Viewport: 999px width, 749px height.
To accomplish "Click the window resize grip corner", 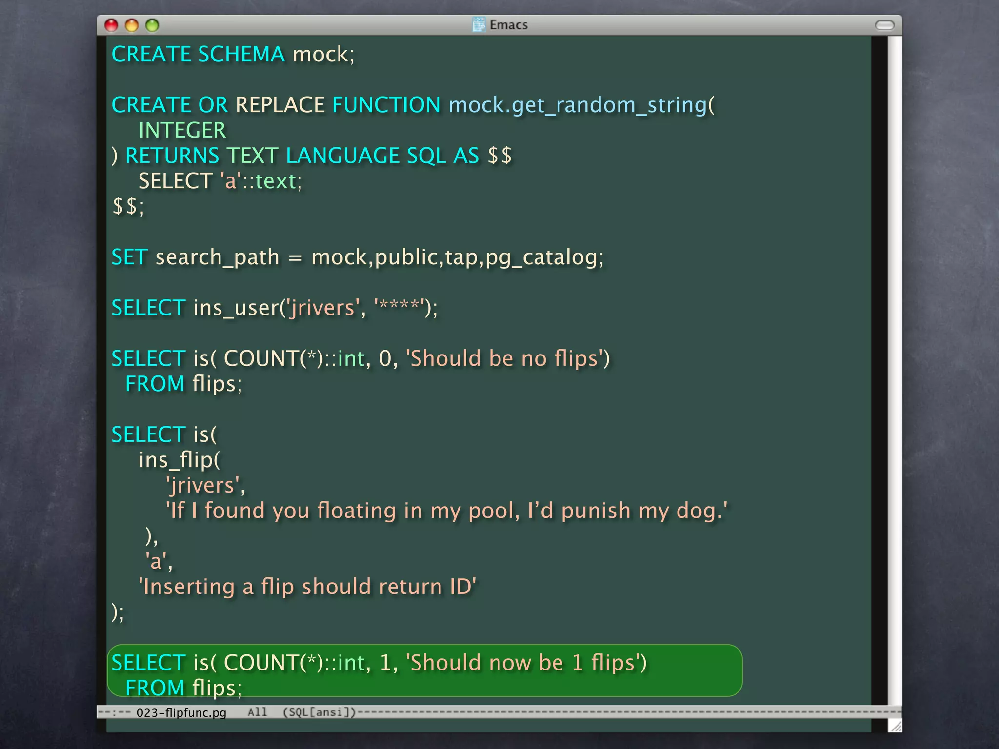I will (895, 726).
